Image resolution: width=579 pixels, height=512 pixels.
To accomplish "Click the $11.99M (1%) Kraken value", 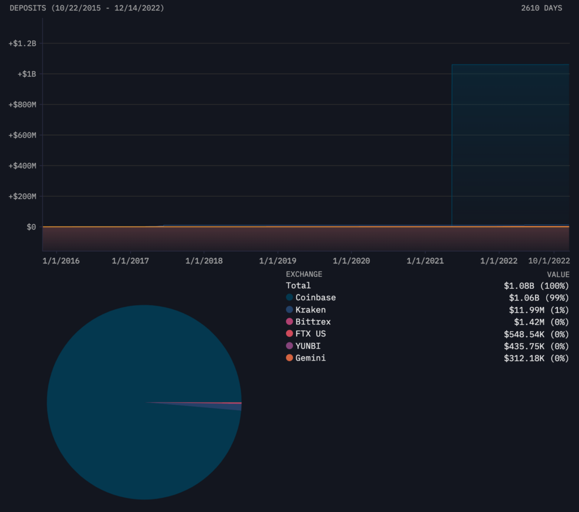I will click(x=539, y=310).
